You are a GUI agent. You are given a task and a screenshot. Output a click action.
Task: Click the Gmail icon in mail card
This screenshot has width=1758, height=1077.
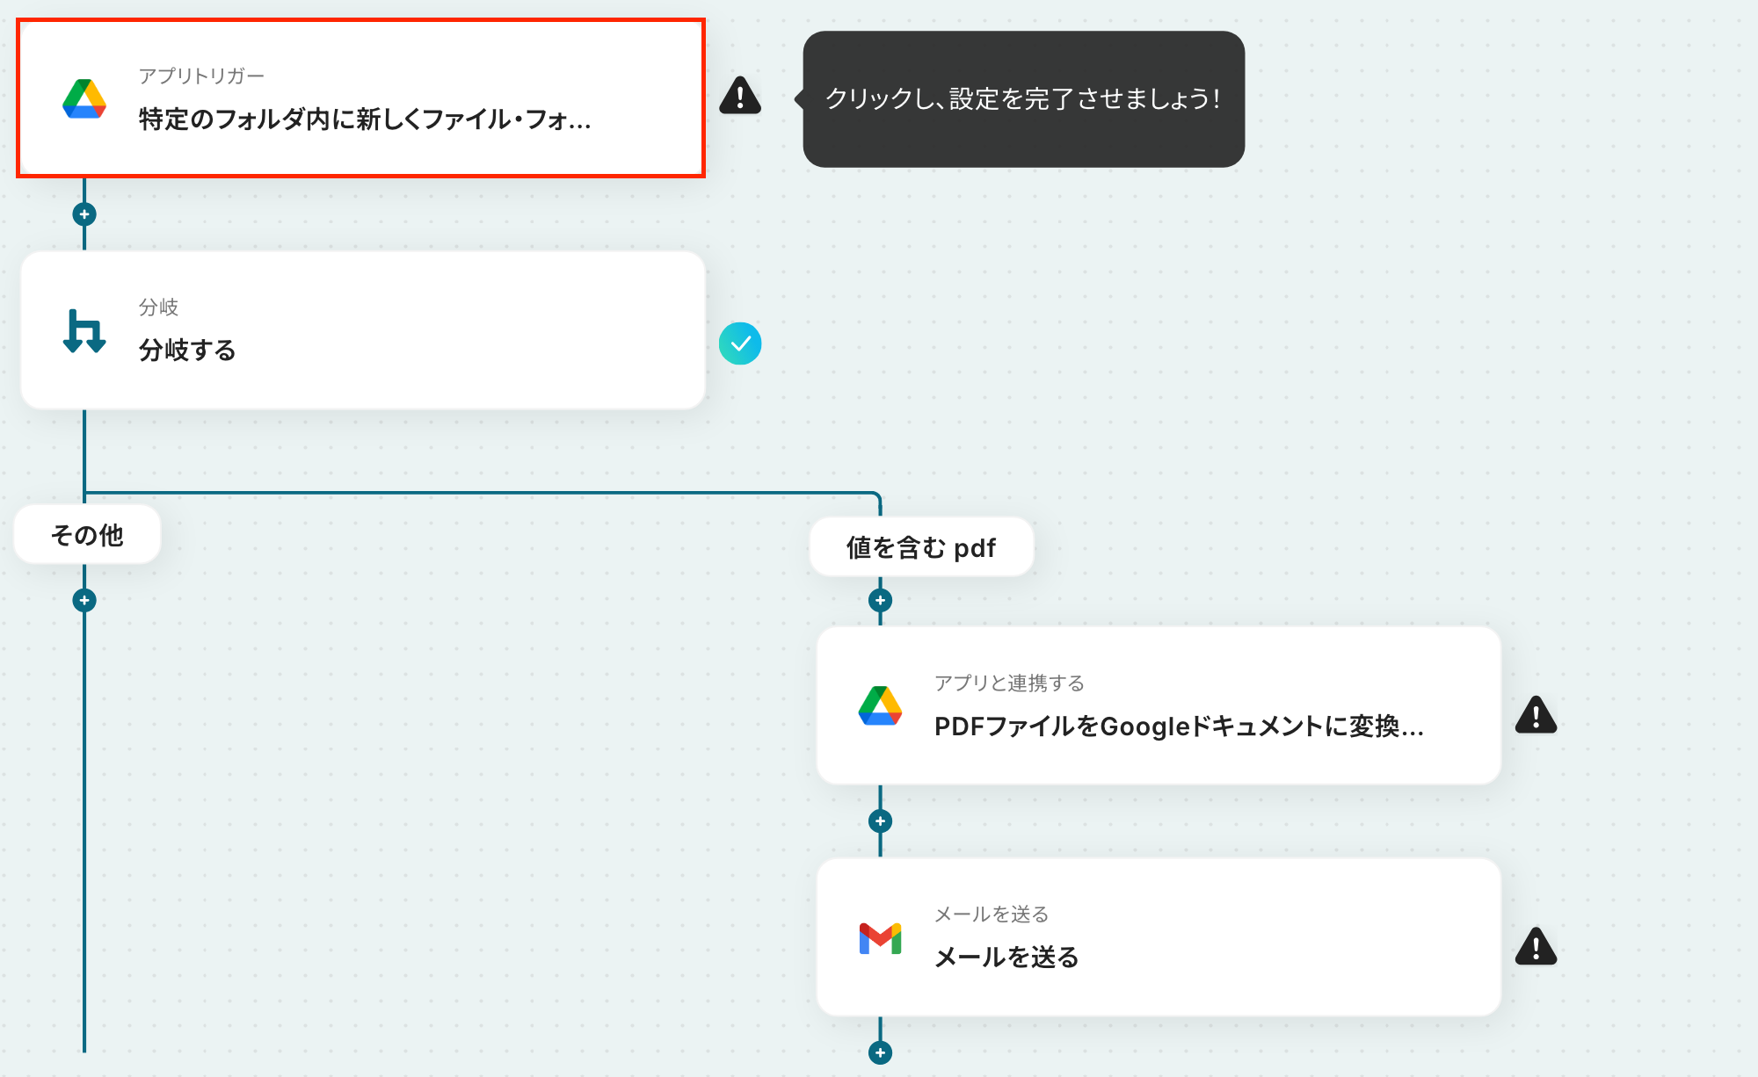click(880, 938)
